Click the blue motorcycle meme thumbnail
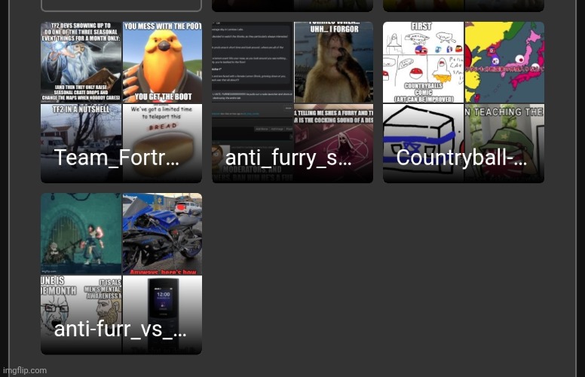Screen dimensions: 585x377 pyautogui.click(x=162, y=234)
